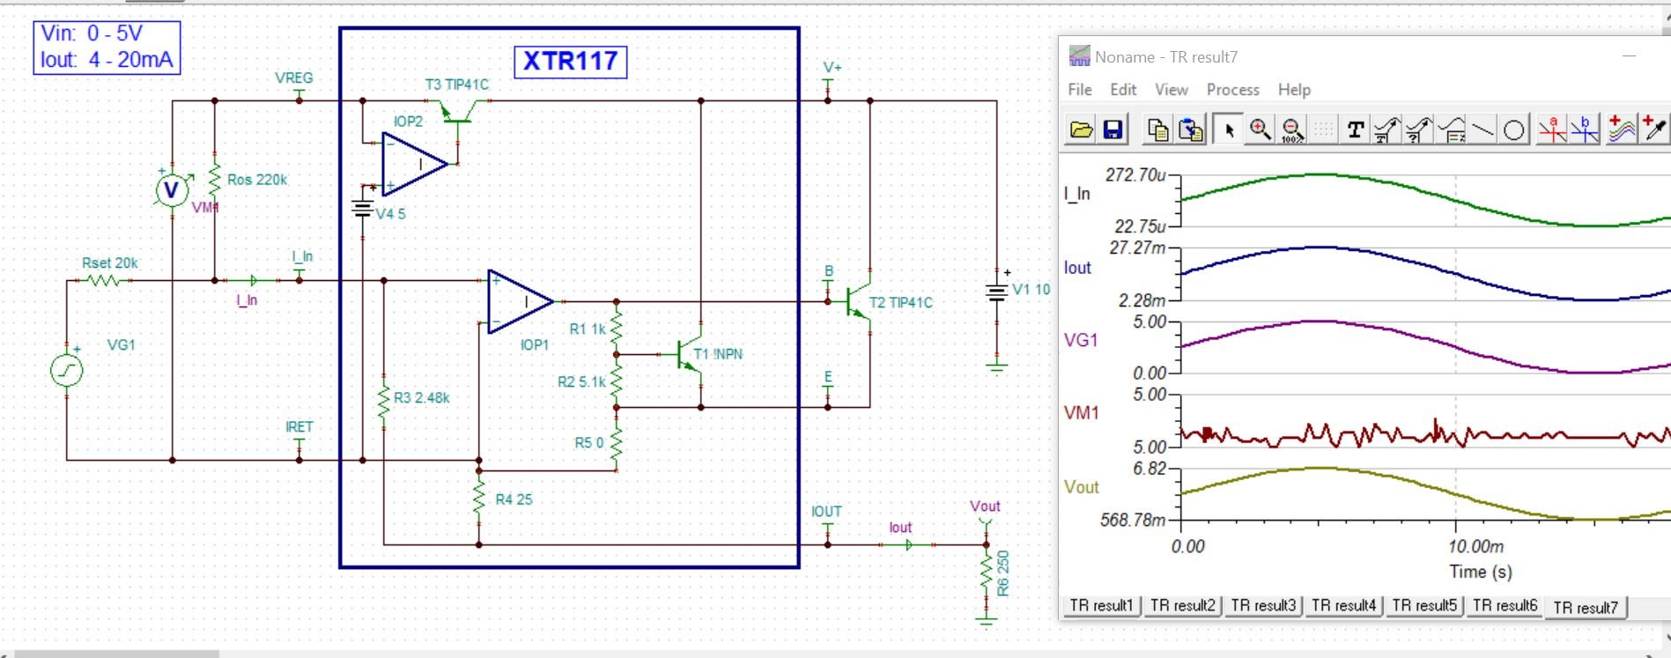Select the T2 TIP41C transistor symbol
1671x658 pixels.
pos(858,302)
